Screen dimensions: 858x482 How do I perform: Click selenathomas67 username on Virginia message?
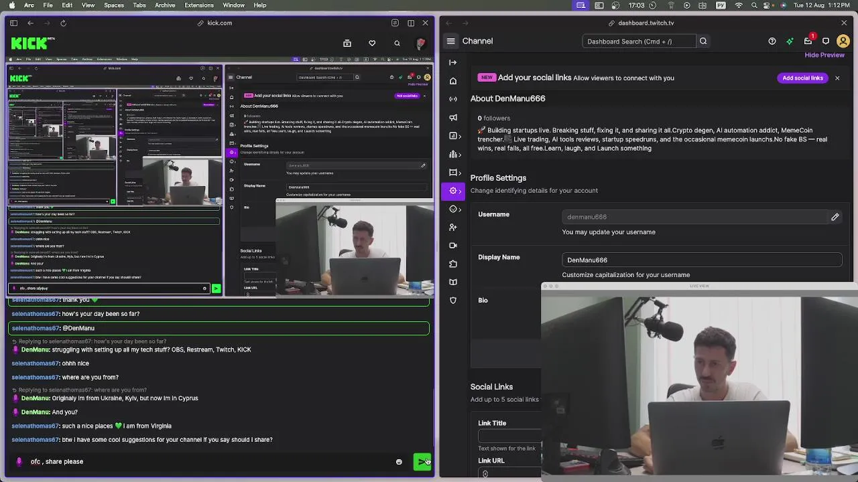[x=36, y=426]
